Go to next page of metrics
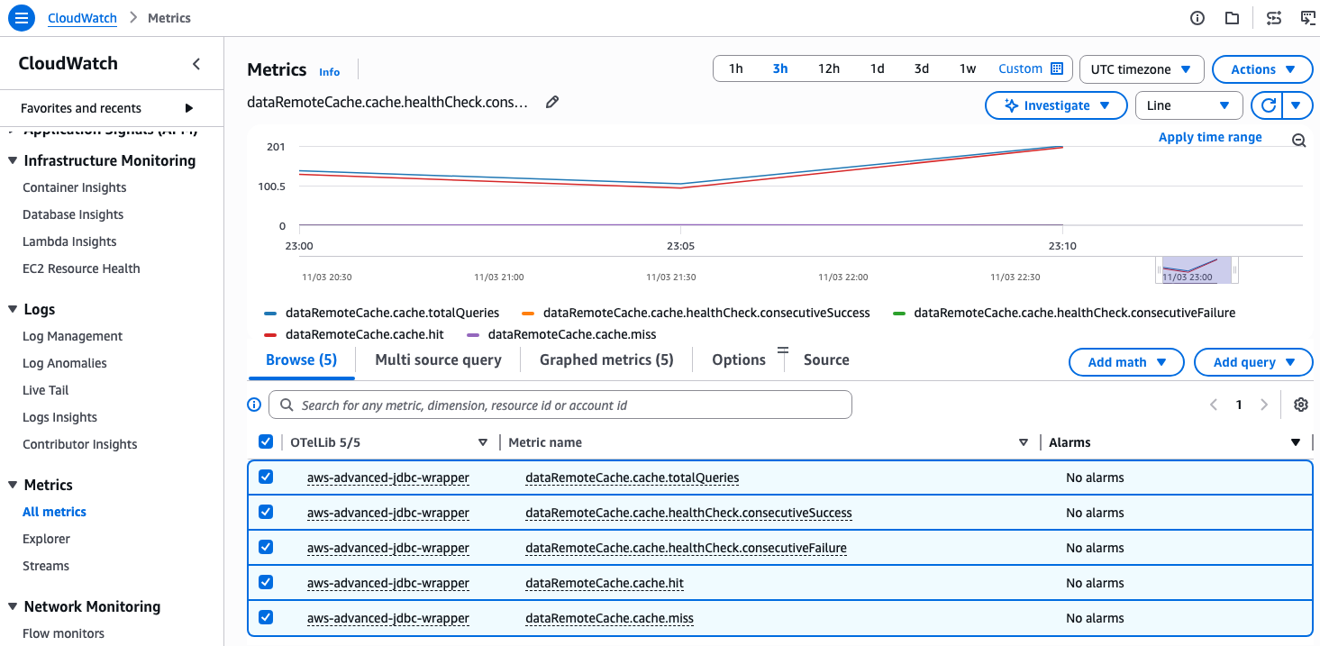1320x646 pixels. point(1264,405)
